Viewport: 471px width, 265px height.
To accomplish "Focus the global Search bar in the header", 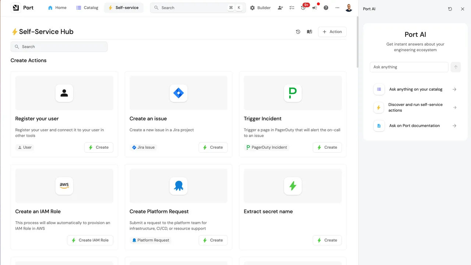I will pyautogui.click(x=198, y=8).
